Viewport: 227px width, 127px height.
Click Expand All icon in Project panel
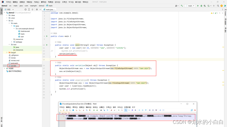click(x=29, y=10)
